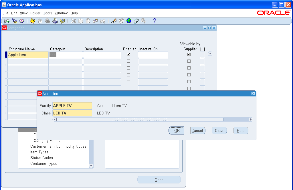Click the Zoom toolbar icon
This screenshot has height=190, width=293.
[121, 21]
